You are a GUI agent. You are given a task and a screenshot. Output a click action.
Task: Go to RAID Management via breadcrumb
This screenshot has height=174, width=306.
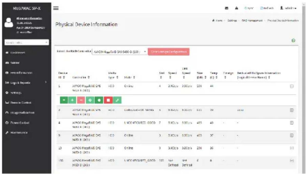252,20
